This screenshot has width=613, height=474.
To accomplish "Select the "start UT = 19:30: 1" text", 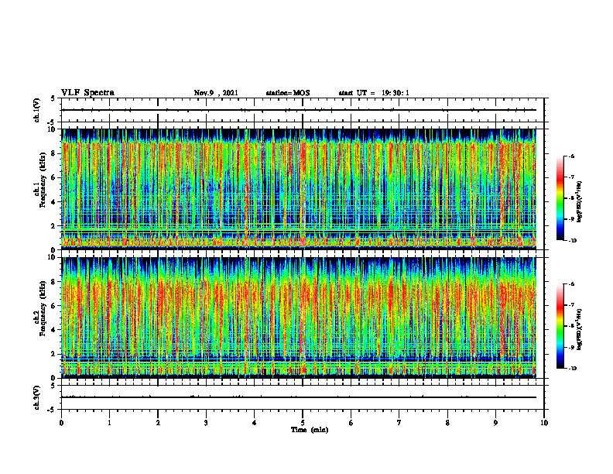I will [374, 93].
